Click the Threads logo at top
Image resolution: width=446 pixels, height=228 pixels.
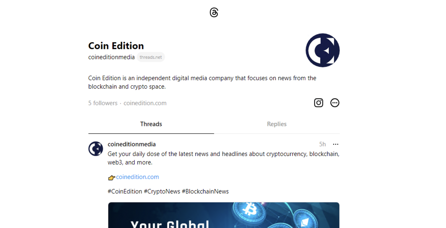pos(214,12)
